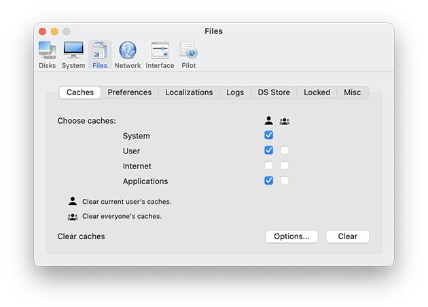
Task: Enable Applications cache for everyone
Action: point(285,181)
